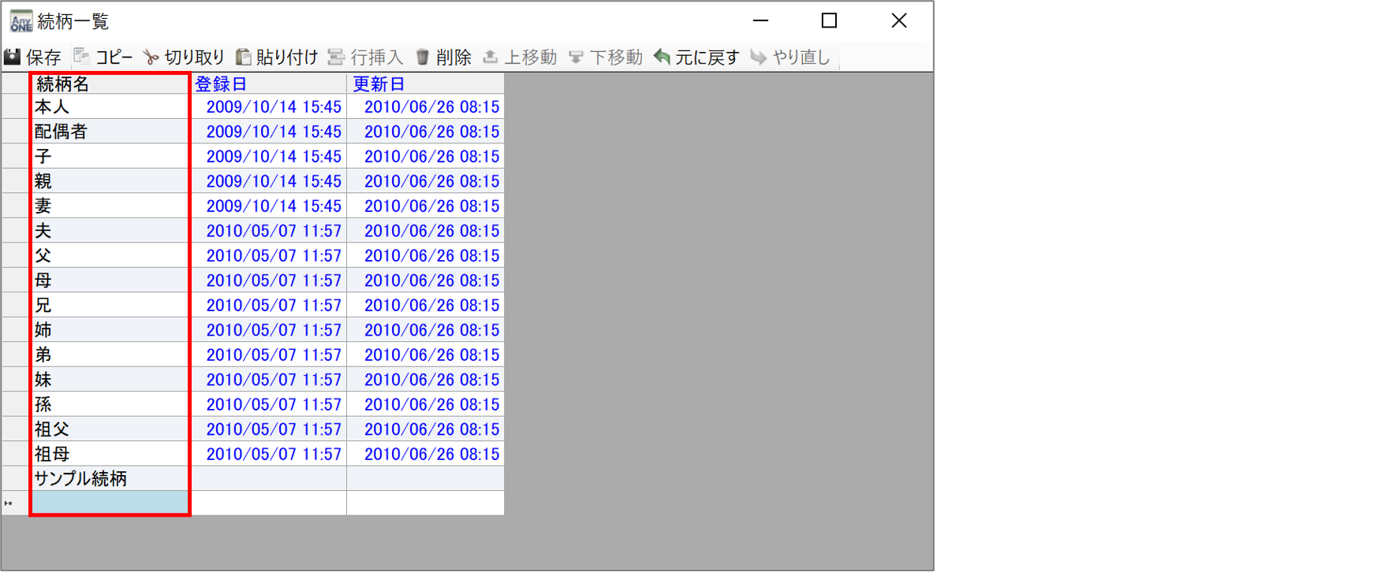Select the 祖母 relationship cell

pos(110,454)
